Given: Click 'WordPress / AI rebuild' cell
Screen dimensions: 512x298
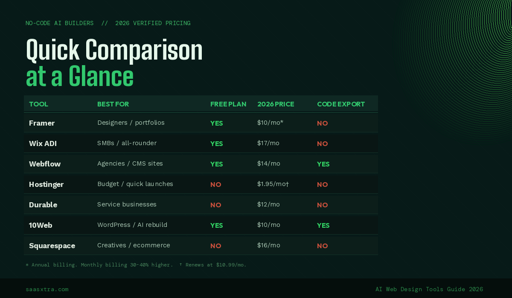Looking at the screenshot, I should [x=132, y=225].
